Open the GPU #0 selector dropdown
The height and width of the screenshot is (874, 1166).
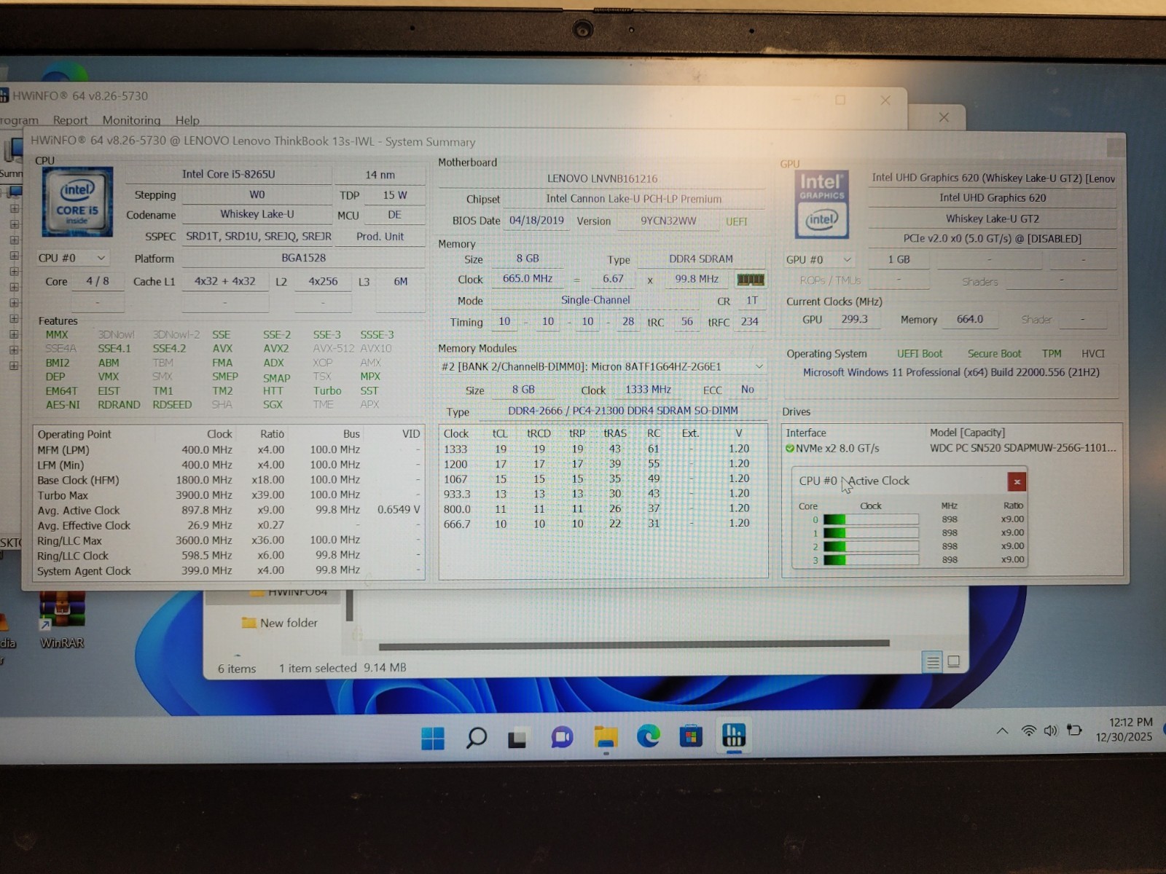coord(818,260)
